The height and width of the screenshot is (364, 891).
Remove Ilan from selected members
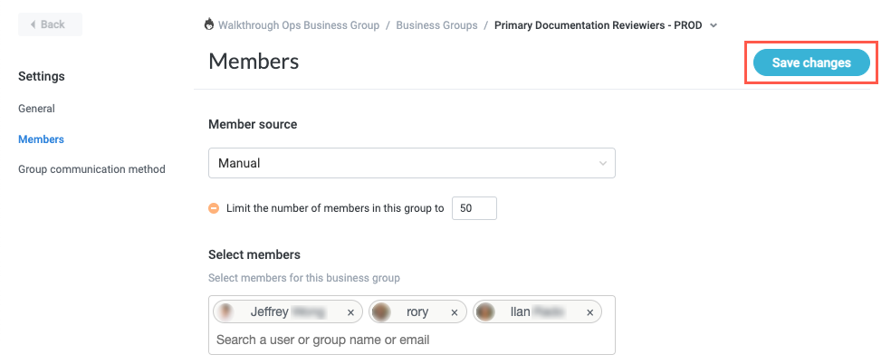(589, 312)
